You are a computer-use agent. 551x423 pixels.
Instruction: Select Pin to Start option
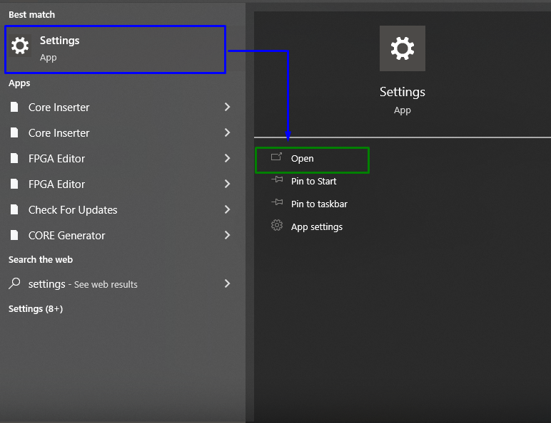click(x=312, y=182)
